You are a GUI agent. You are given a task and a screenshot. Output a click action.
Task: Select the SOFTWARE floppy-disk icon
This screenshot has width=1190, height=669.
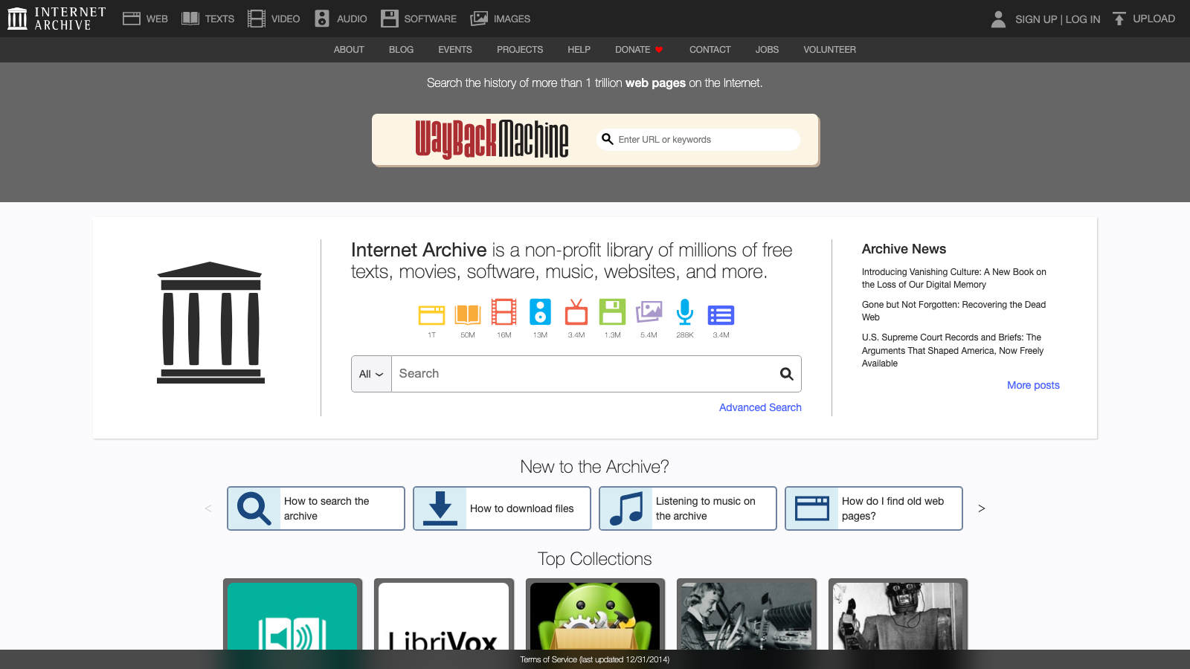[389, 18]
